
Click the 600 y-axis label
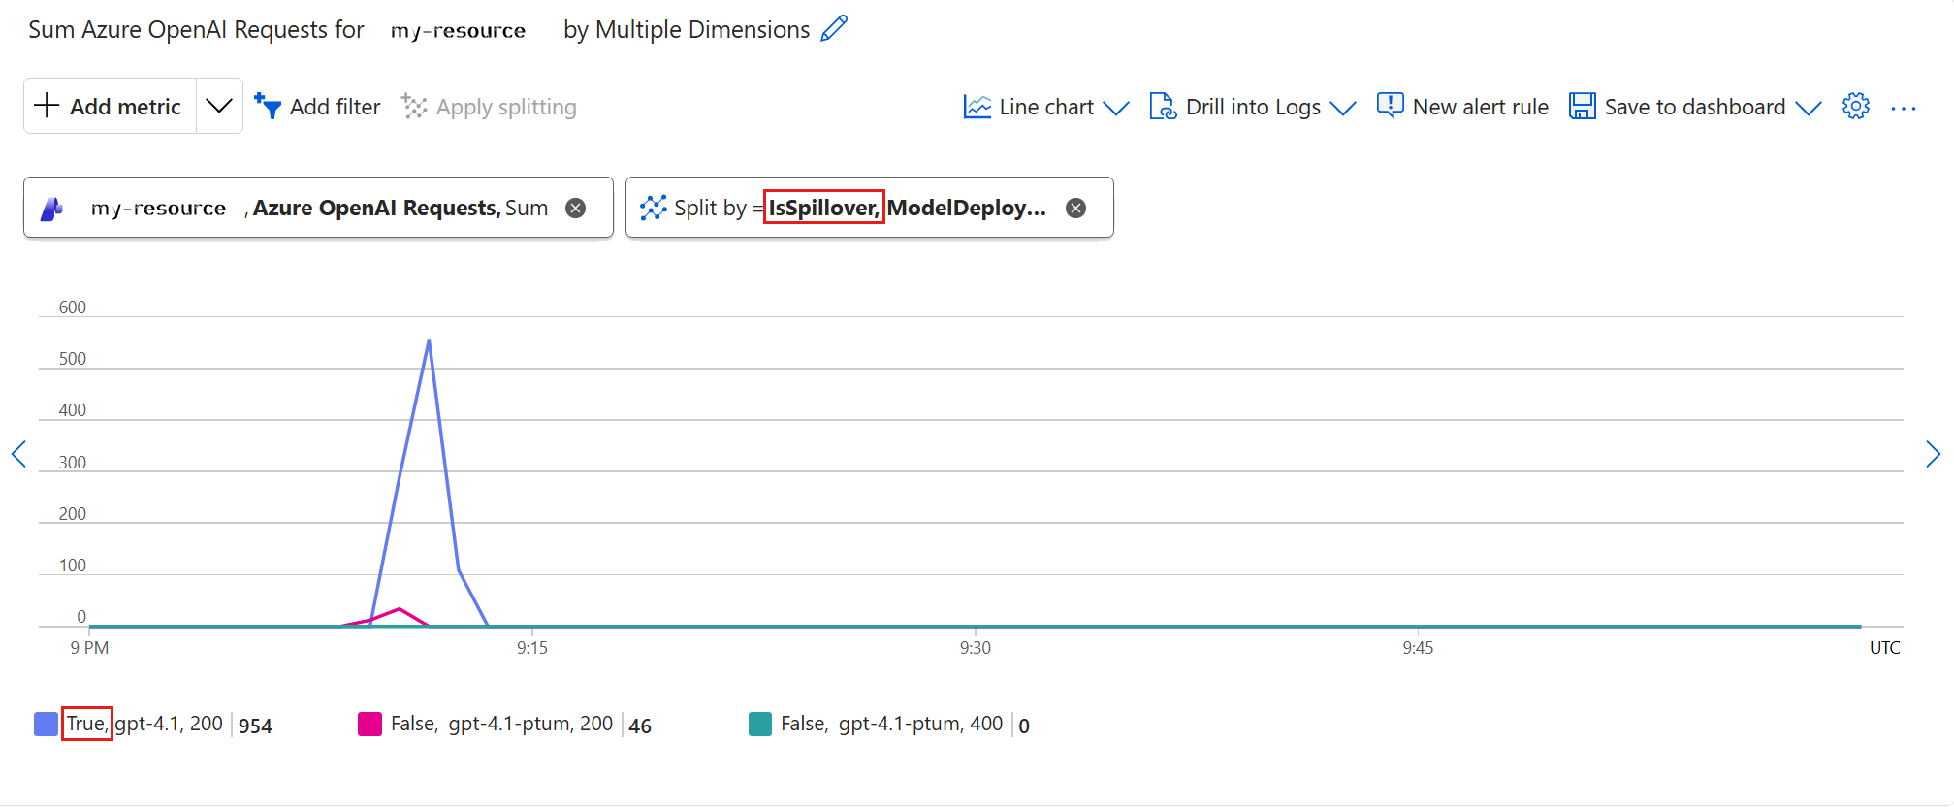73,307
